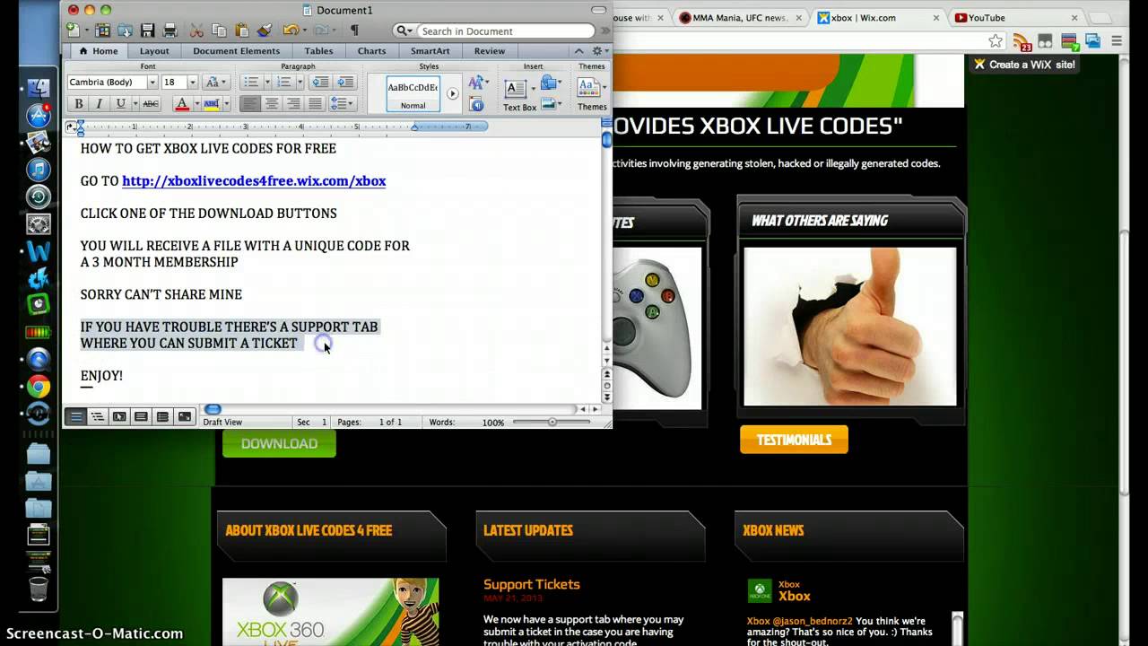
Task: Show paragraph marks with the pilcrow icon
Action: tap(354, 31)
